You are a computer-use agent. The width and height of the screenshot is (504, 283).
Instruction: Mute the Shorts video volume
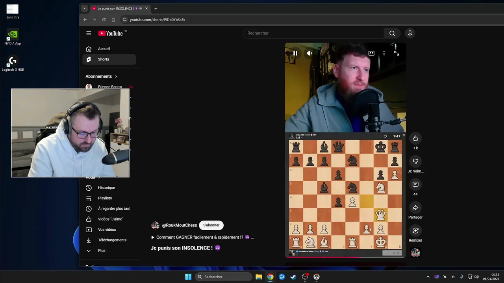pyautogui.click(x=309, y=53)
